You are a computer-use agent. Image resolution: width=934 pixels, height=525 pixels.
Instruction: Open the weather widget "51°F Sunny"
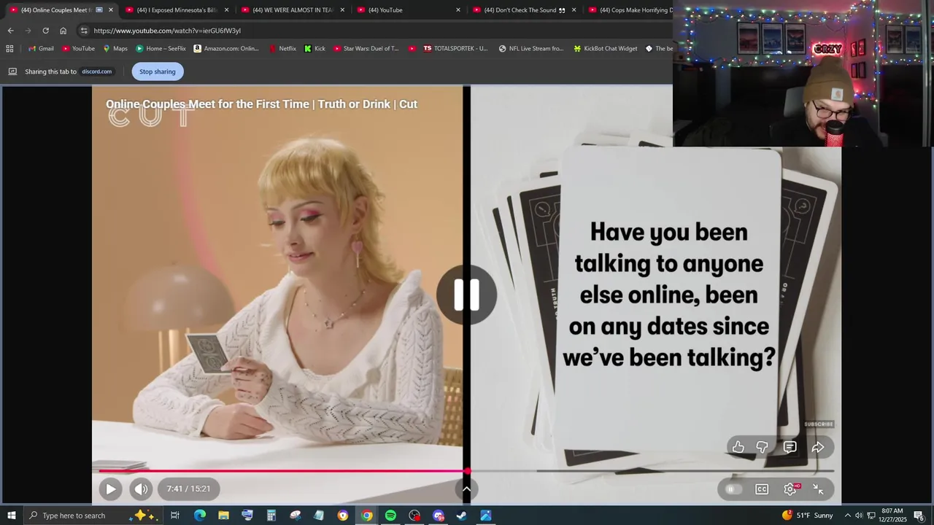pos(807,516)
